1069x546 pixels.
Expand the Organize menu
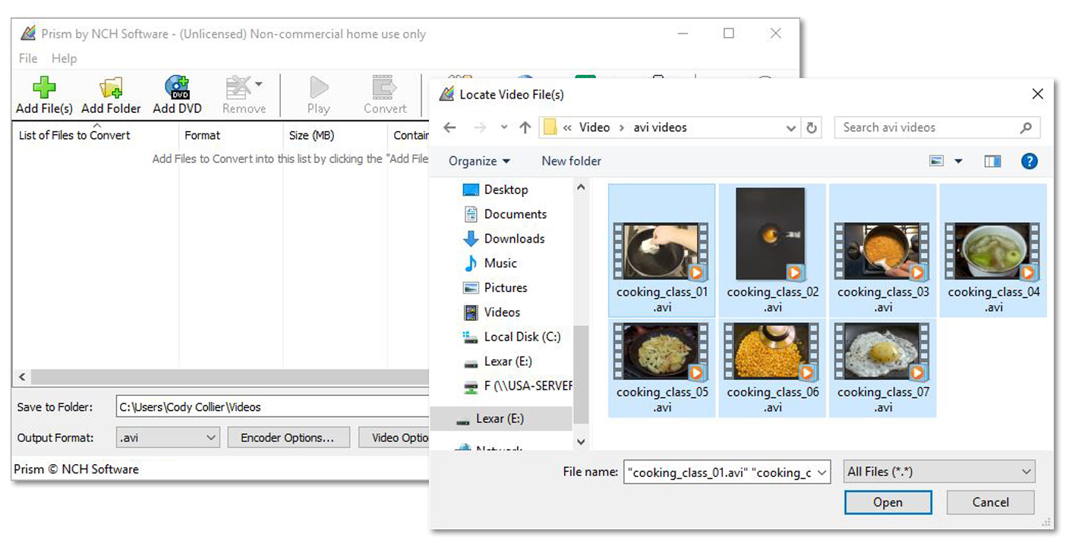[478, 161]
